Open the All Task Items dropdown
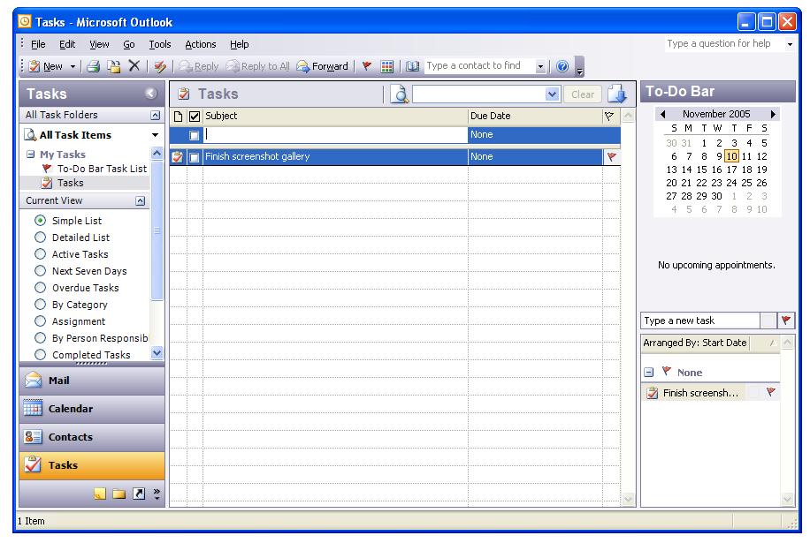Image resolution: width=810 pixels, height=543 pixels. click(155, 135)
